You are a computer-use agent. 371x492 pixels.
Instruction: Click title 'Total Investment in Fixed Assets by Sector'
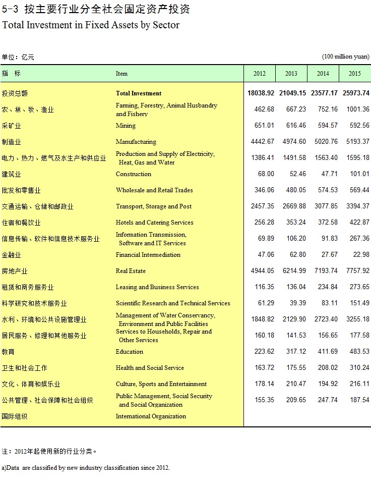point(91,25)
